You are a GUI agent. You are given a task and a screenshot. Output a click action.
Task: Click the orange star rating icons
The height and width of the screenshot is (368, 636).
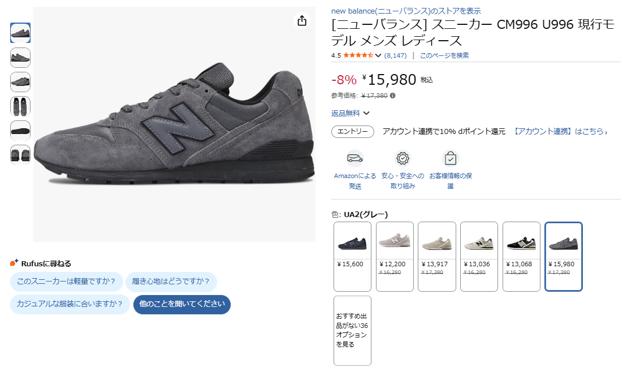(x=358, y=55)
